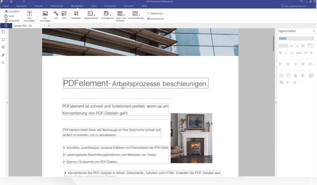Close the Eigenschaften panel

pyautogui.click(x=314, y=31)
